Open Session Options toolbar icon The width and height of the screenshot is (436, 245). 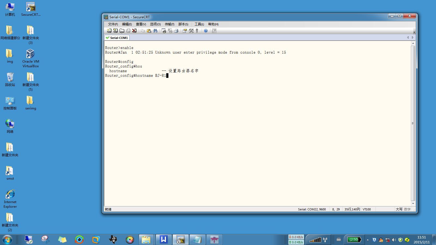184,31
